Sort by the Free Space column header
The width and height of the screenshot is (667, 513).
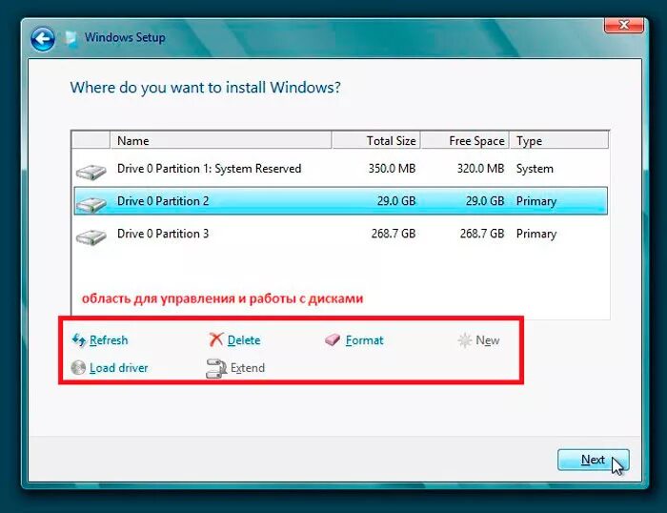tap(465, 140)
